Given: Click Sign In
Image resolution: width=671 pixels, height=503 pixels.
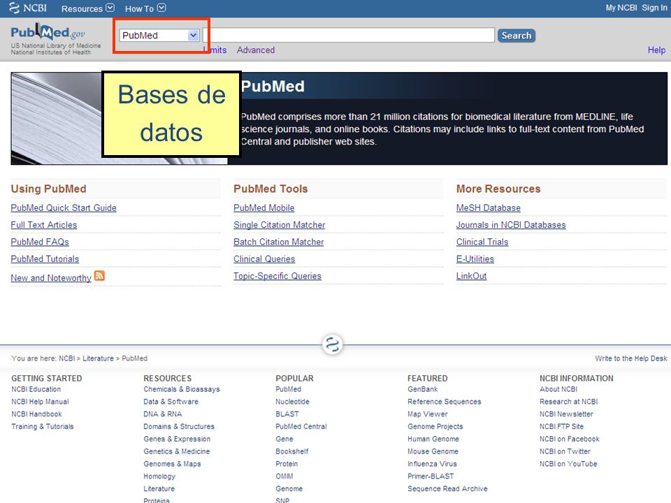Looking at the screenshot, I should pos(654,8).
